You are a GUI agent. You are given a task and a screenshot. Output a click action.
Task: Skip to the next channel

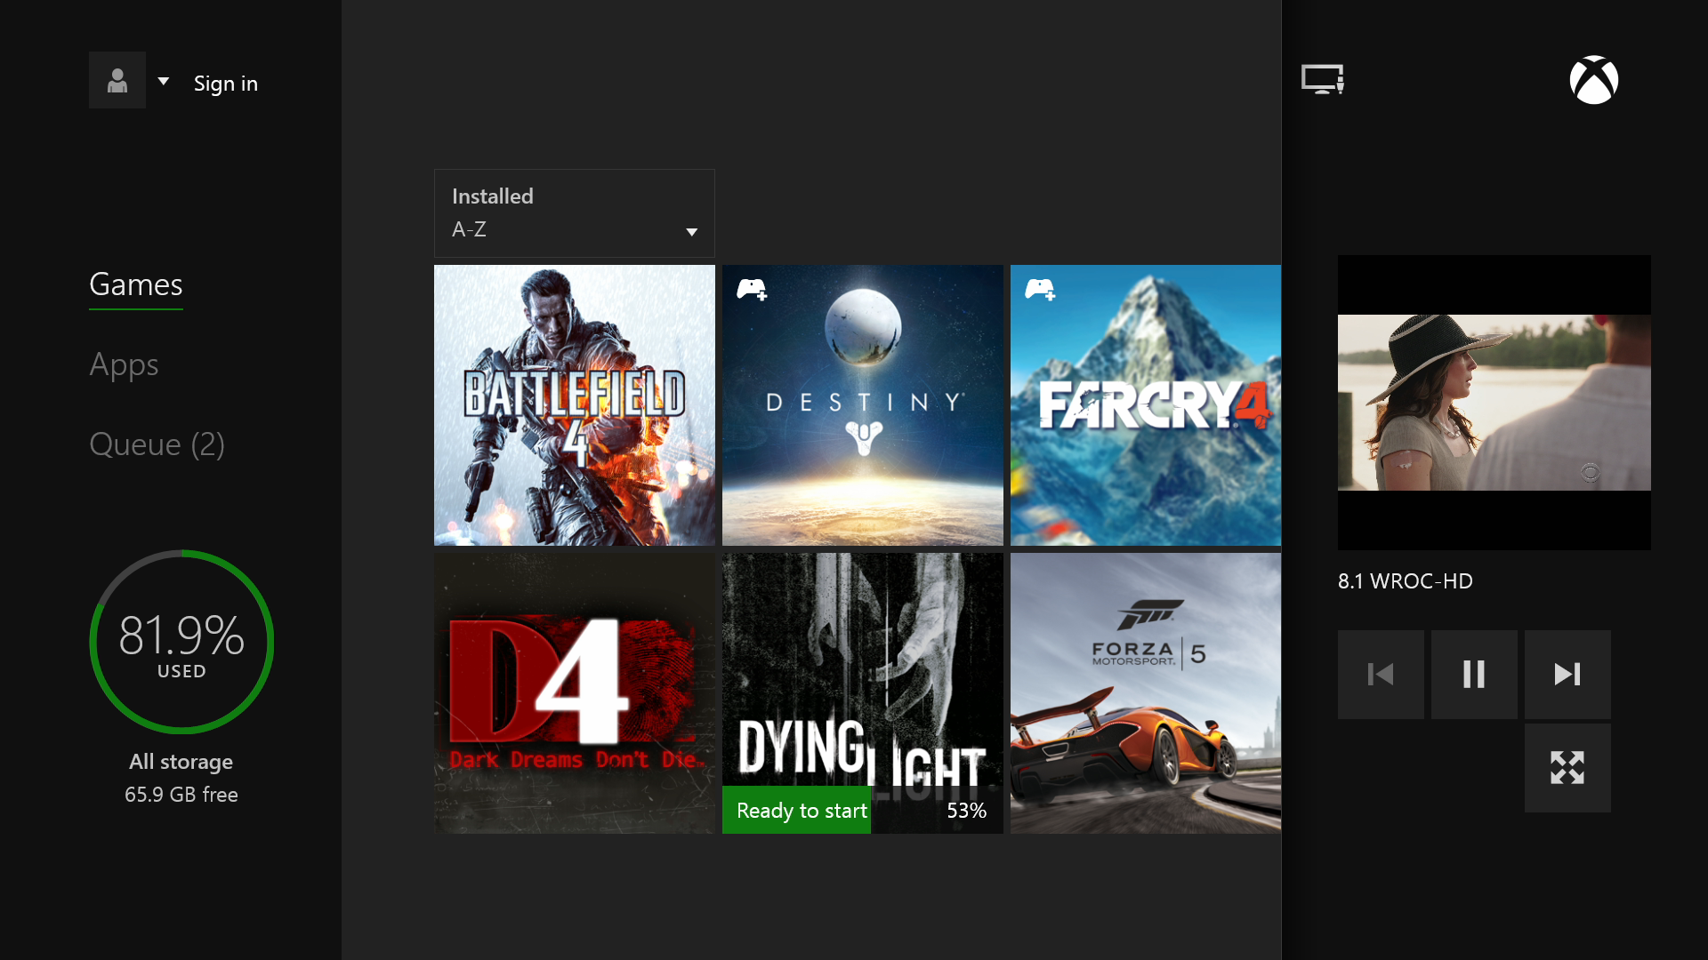click(1567, 674)
